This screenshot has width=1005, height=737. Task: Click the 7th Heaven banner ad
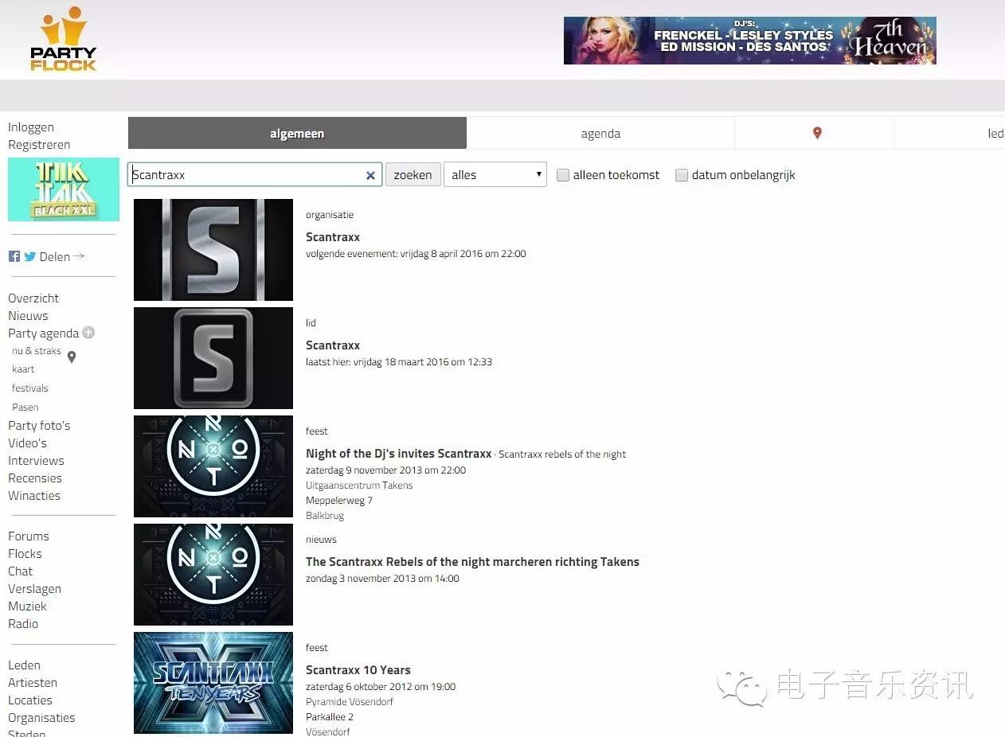pos(749,41)
